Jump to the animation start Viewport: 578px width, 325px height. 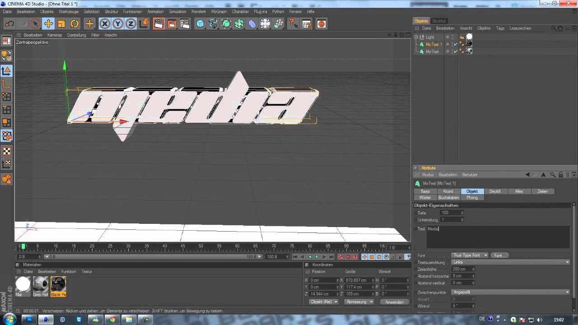[295, 257]
